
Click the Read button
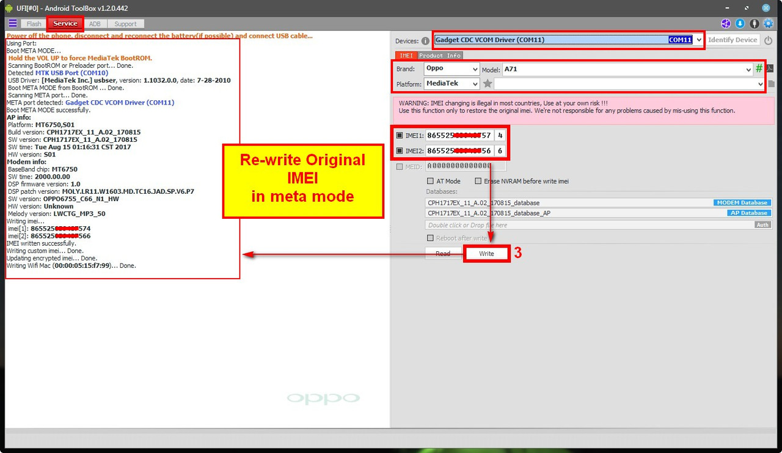click(443, 254)
